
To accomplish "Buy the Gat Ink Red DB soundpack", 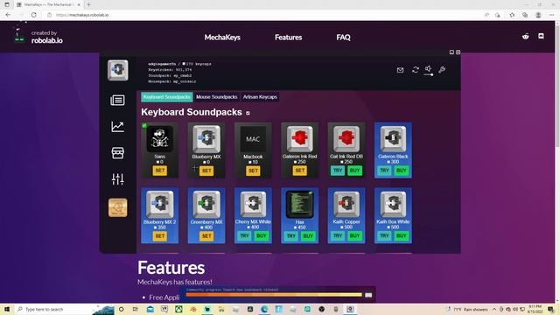I will (x=354, y=171).
